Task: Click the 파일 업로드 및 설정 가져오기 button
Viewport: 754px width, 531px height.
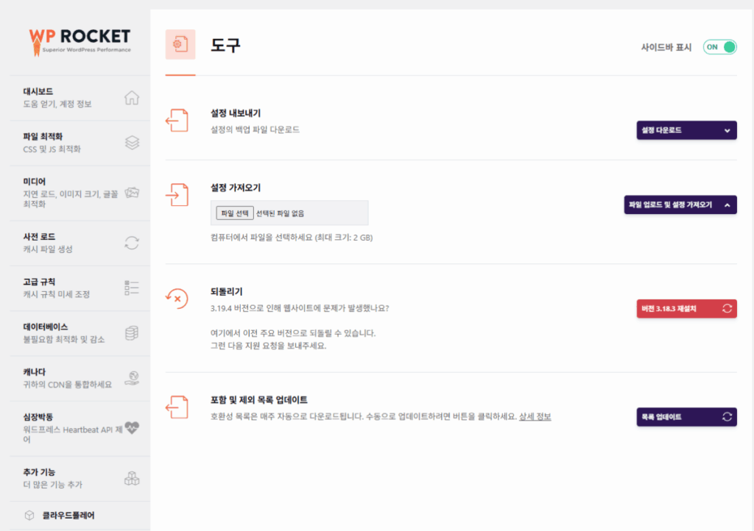Action: tap(680, 205)
